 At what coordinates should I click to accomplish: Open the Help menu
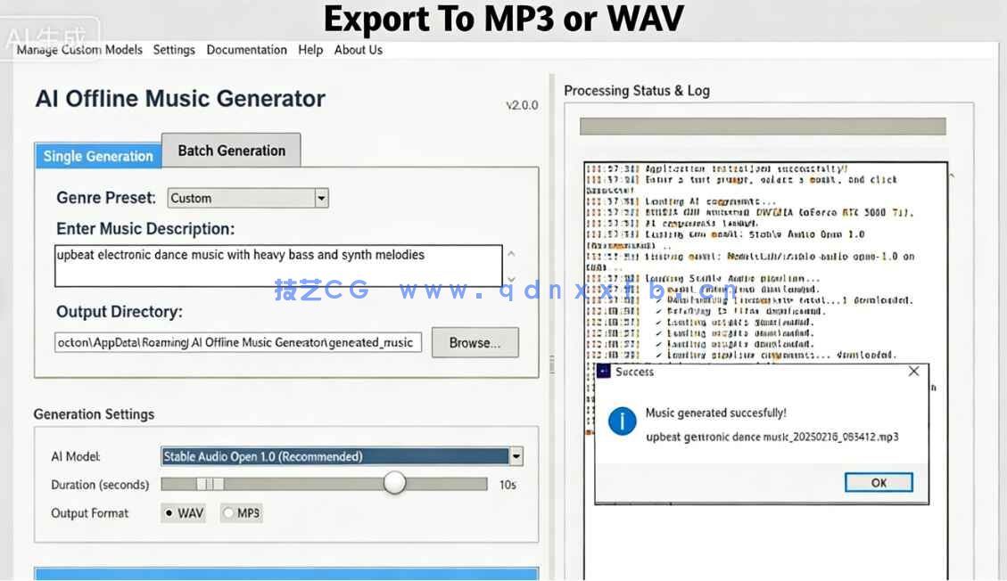[x=310, y=50]
